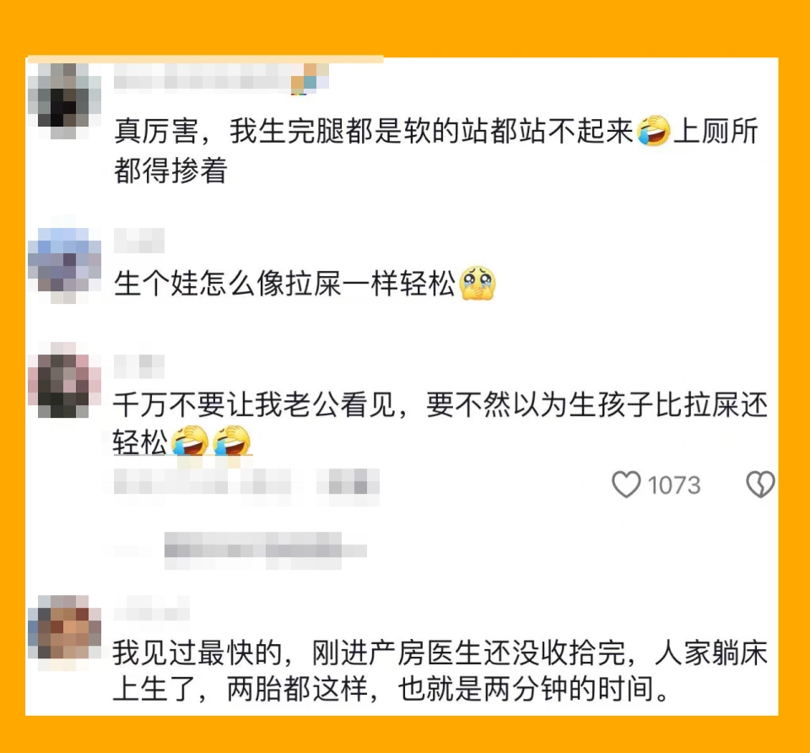
Task: Tap the laughing emoji in first comment
Action: click(653, 131)
